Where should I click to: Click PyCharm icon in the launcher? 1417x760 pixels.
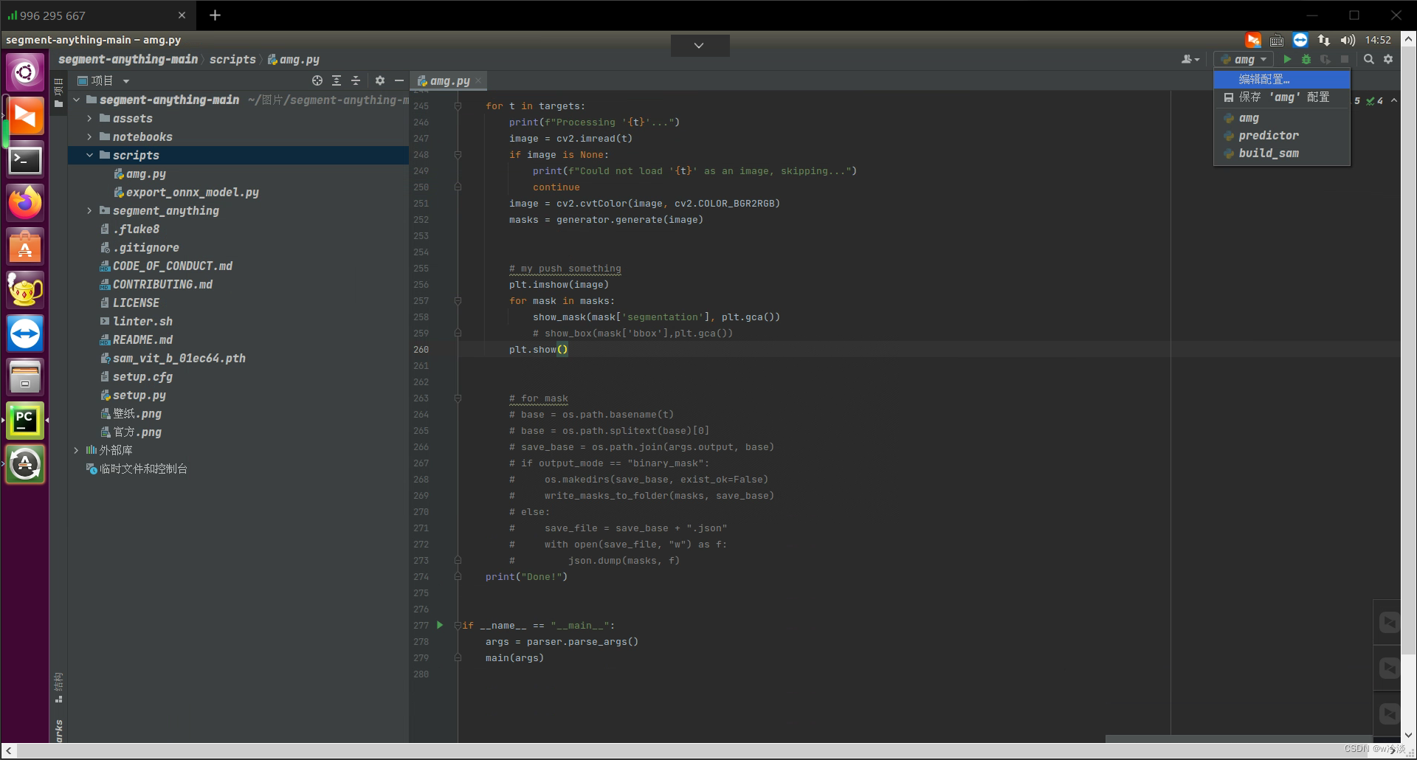point(25,421)
